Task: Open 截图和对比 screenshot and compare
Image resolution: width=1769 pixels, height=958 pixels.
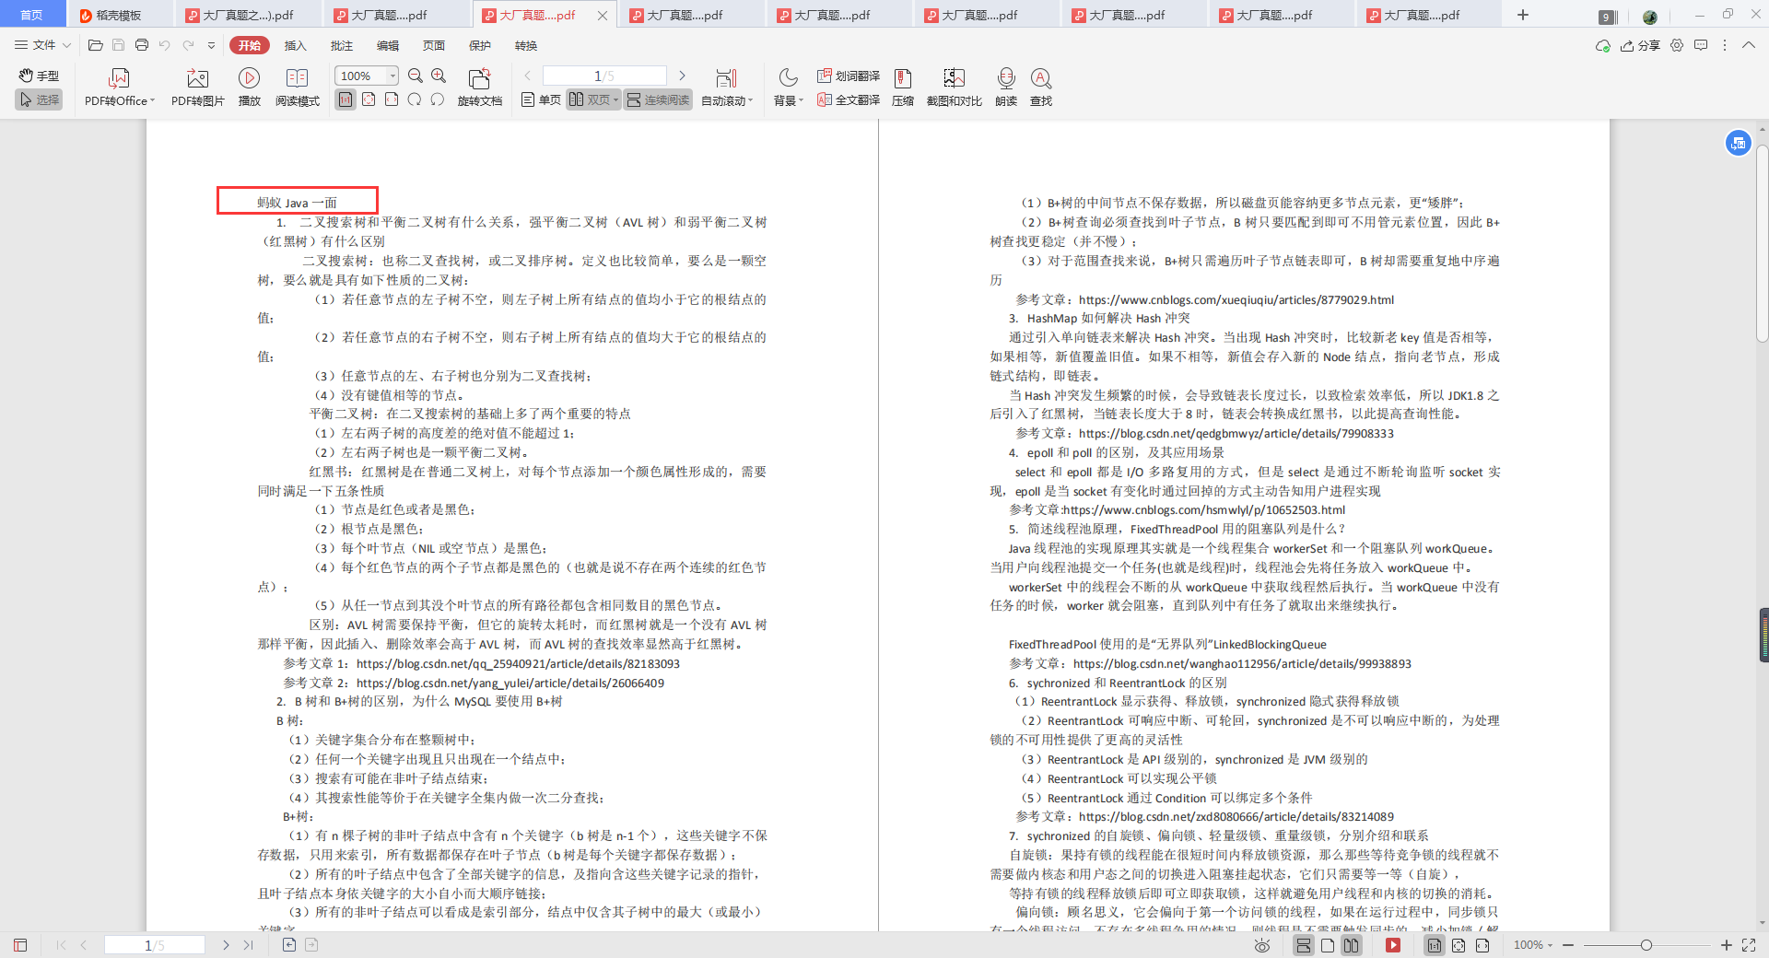Action: tap(954, 88)
